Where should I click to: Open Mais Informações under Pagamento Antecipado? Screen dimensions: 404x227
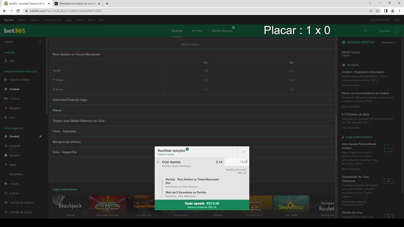(351, 85)
